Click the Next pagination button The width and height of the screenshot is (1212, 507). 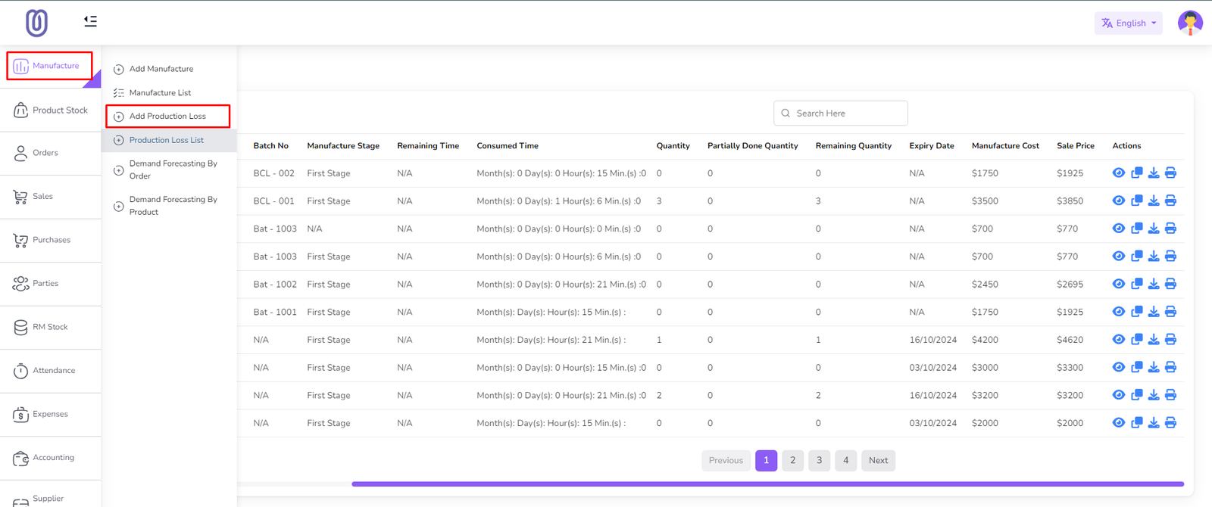[878, 460]
